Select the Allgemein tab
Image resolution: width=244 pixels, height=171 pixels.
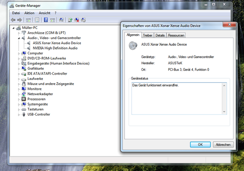coord(133,35)
